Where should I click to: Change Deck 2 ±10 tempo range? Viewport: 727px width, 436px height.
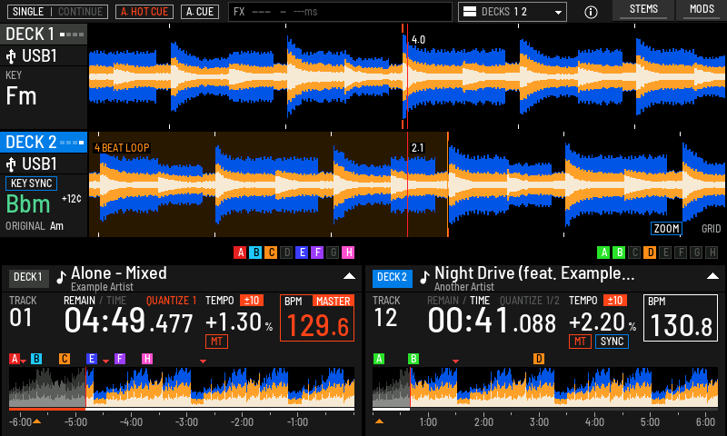tap(615, 301)
